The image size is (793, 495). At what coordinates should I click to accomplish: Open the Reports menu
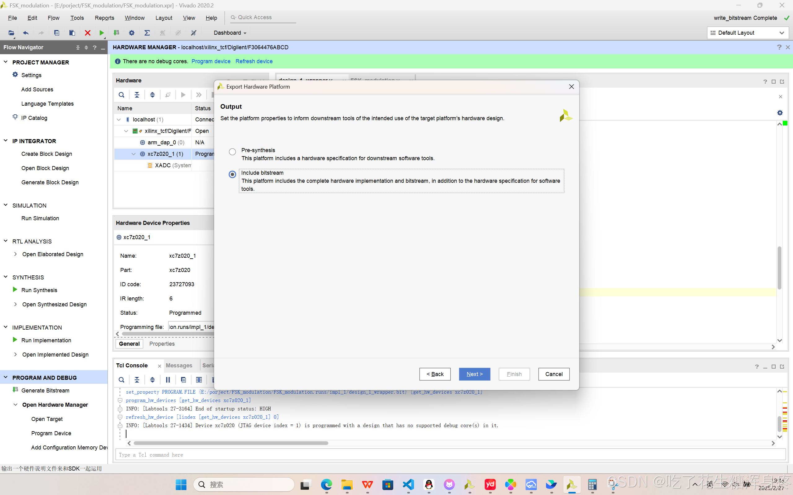(x=104, y=18)
